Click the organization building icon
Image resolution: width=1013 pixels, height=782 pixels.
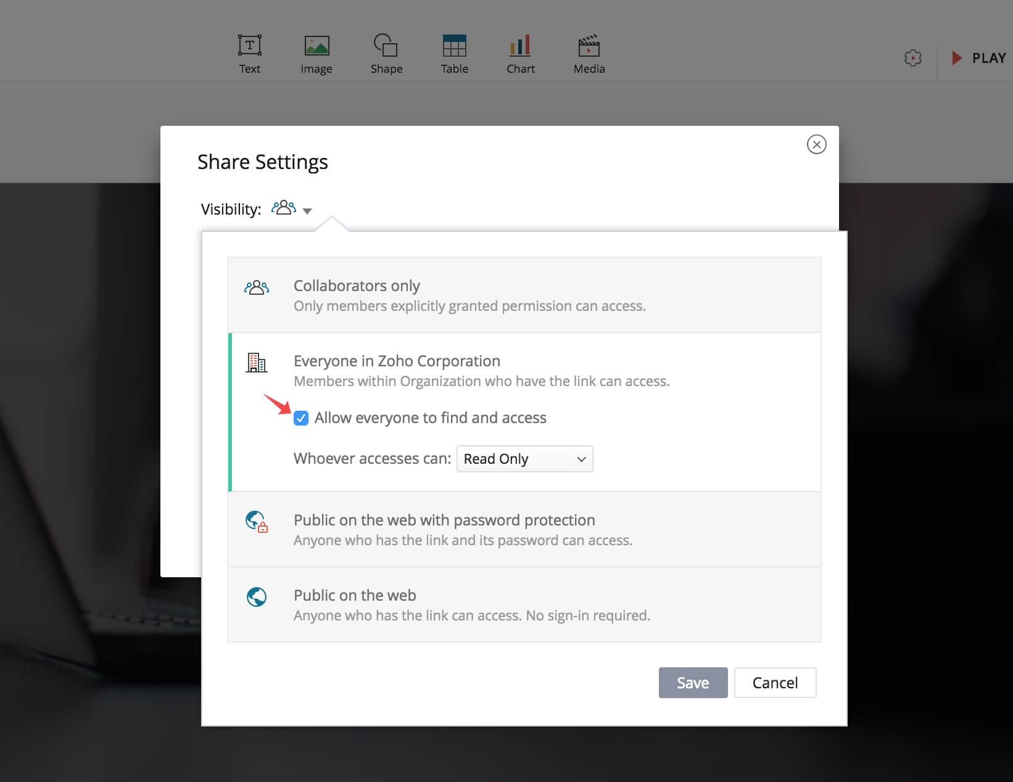click(x=257, y=363)
